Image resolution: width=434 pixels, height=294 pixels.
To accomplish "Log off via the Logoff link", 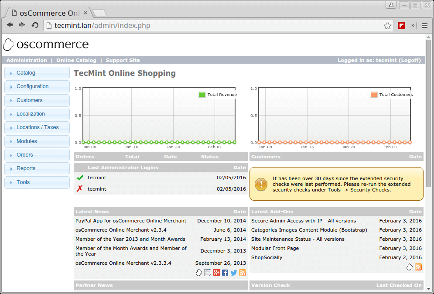I will (x=410, y=60).
